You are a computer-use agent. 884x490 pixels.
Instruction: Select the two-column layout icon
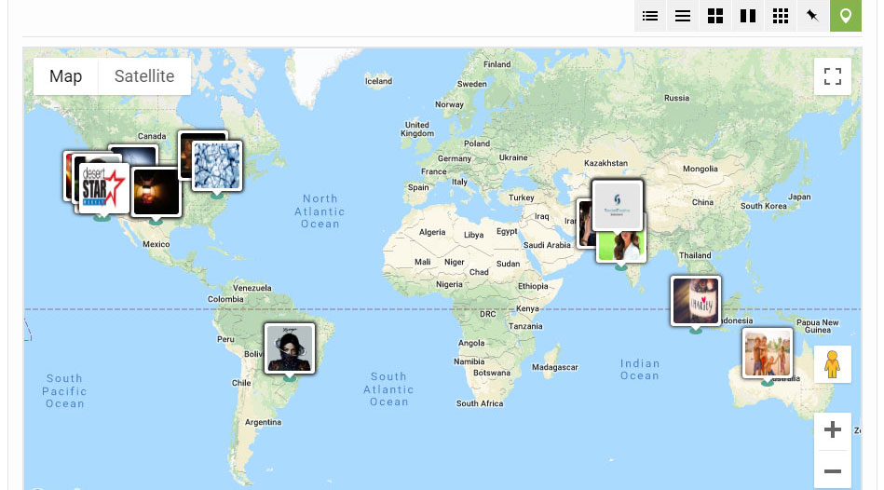tap(748, 16)
